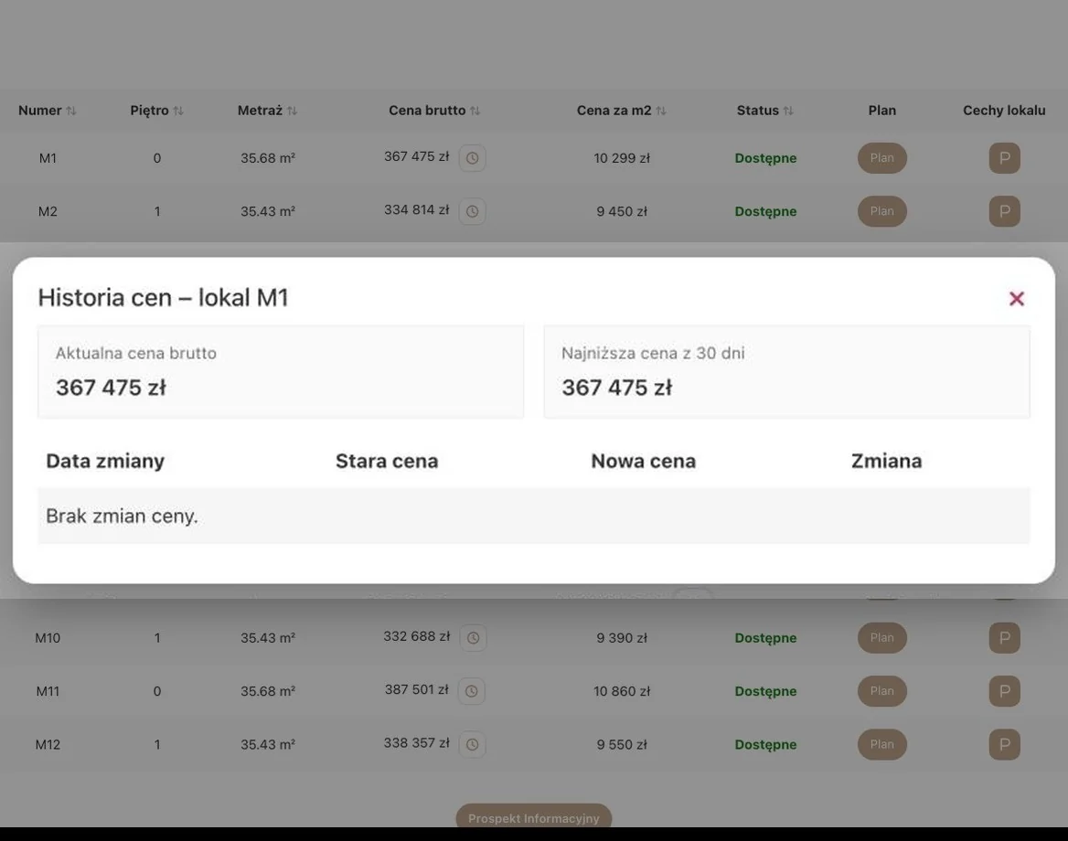Click the P feature icon for M11
Viewport: 1068px width, 841px height.
pos(1004,691)
